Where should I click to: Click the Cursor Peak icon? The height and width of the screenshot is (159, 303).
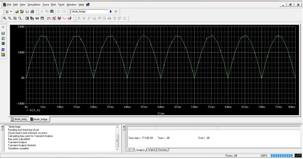point(78,18)
